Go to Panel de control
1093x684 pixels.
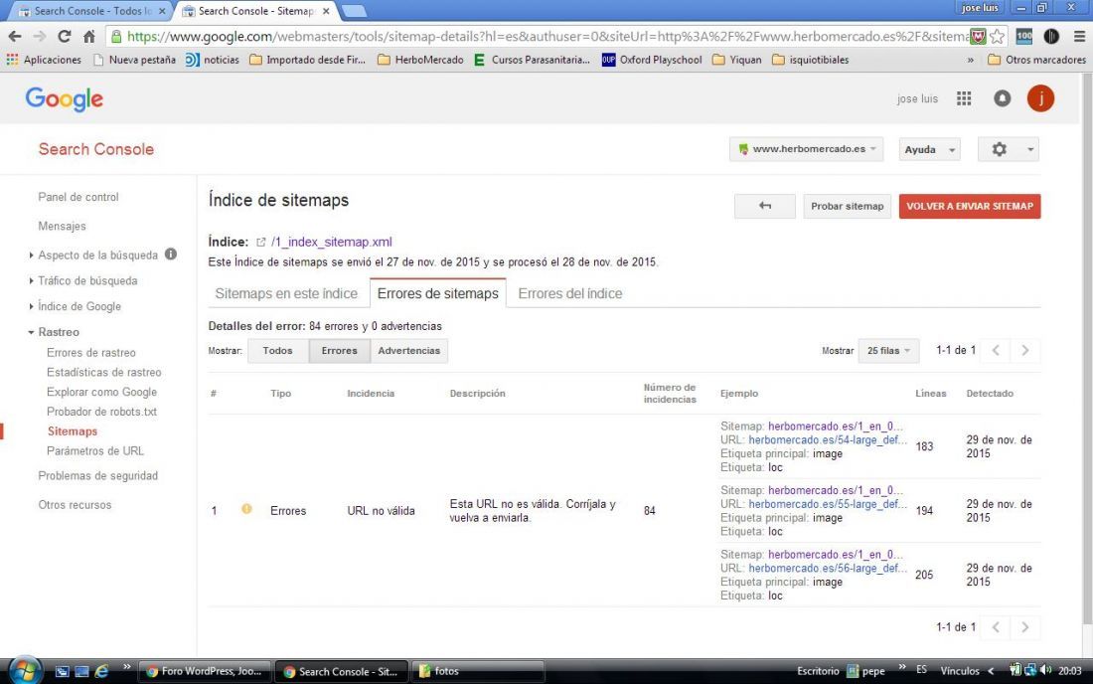point(78,197)
